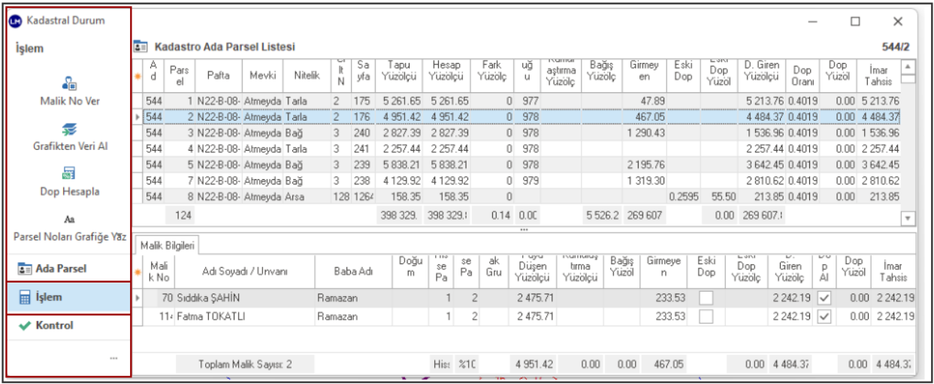Toggle Eski Dop checkbox for Fatma TOKATLI
Screen dimensions: 934x384
706,316
